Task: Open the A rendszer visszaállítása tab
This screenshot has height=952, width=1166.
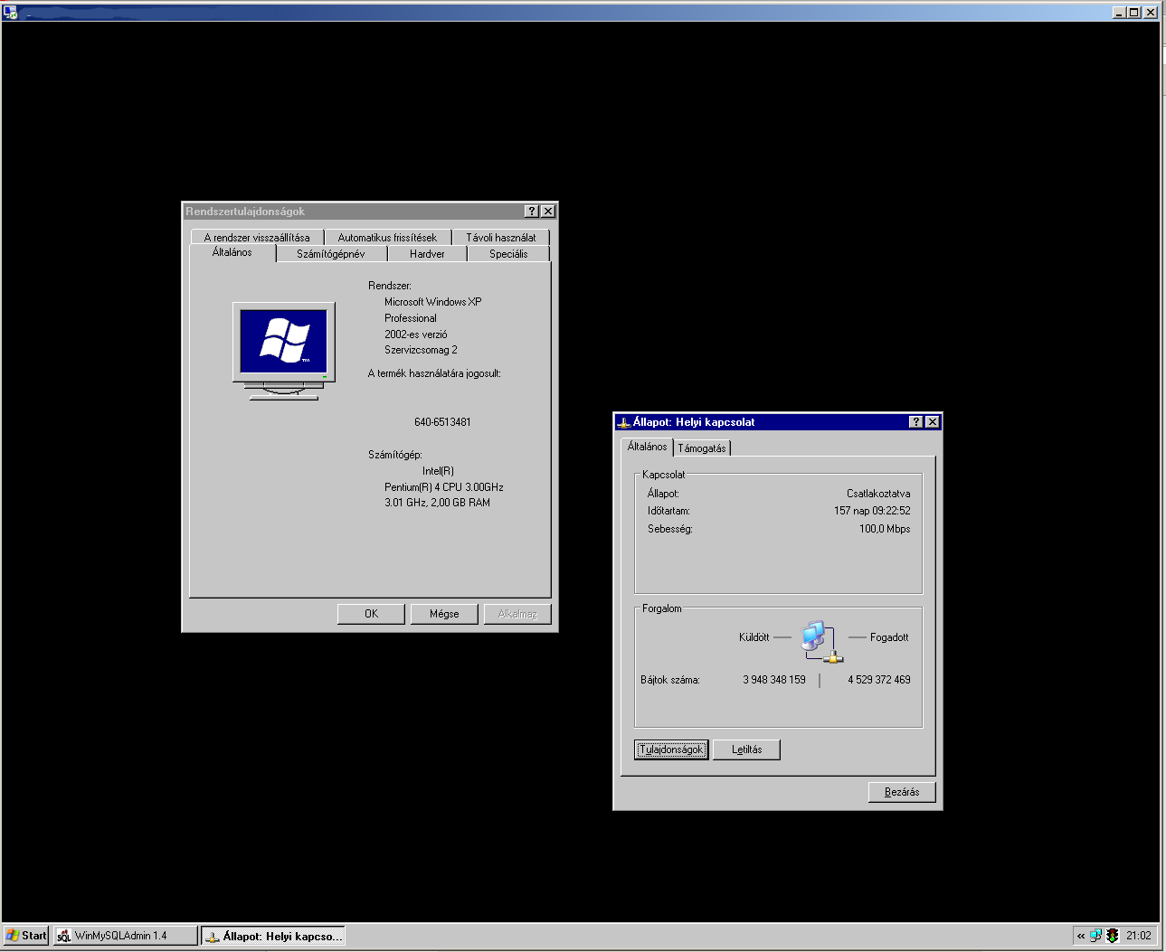Action: click(257, 237)
